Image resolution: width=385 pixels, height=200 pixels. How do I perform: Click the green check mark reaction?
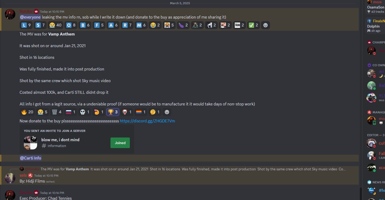pyautogui.click(x=253, y=25)
